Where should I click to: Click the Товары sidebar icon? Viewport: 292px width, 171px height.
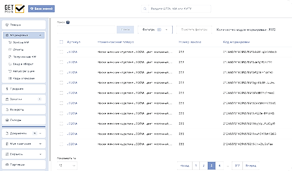coord(7,25)
